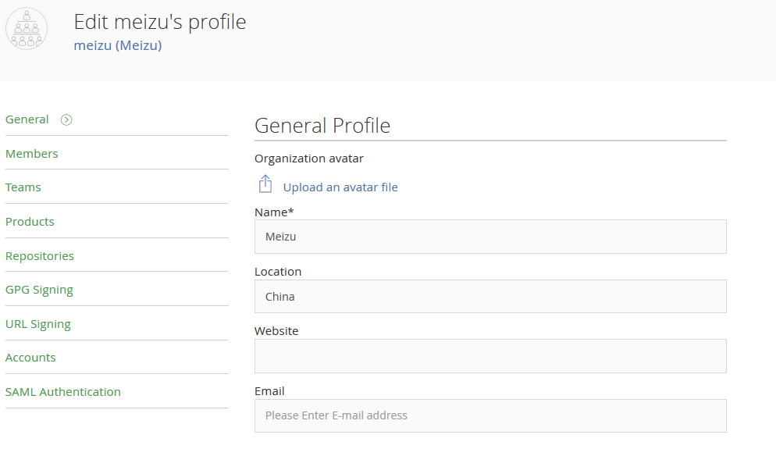Focus the Name field containing Meizu

click(x=490, y=237)
